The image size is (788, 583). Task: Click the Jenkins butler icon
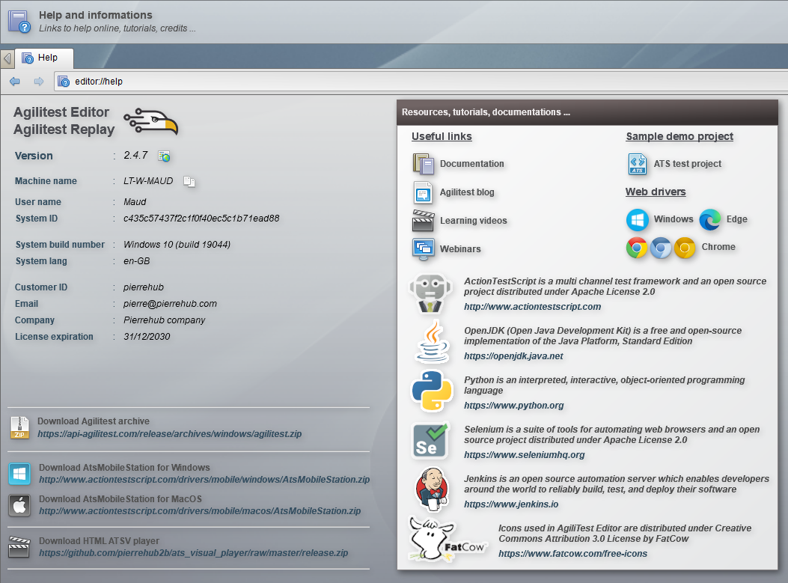tap(432, 489)
